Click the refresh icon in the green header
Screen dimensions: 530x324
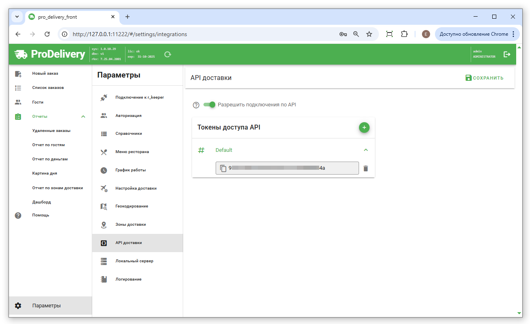(167, 54)
